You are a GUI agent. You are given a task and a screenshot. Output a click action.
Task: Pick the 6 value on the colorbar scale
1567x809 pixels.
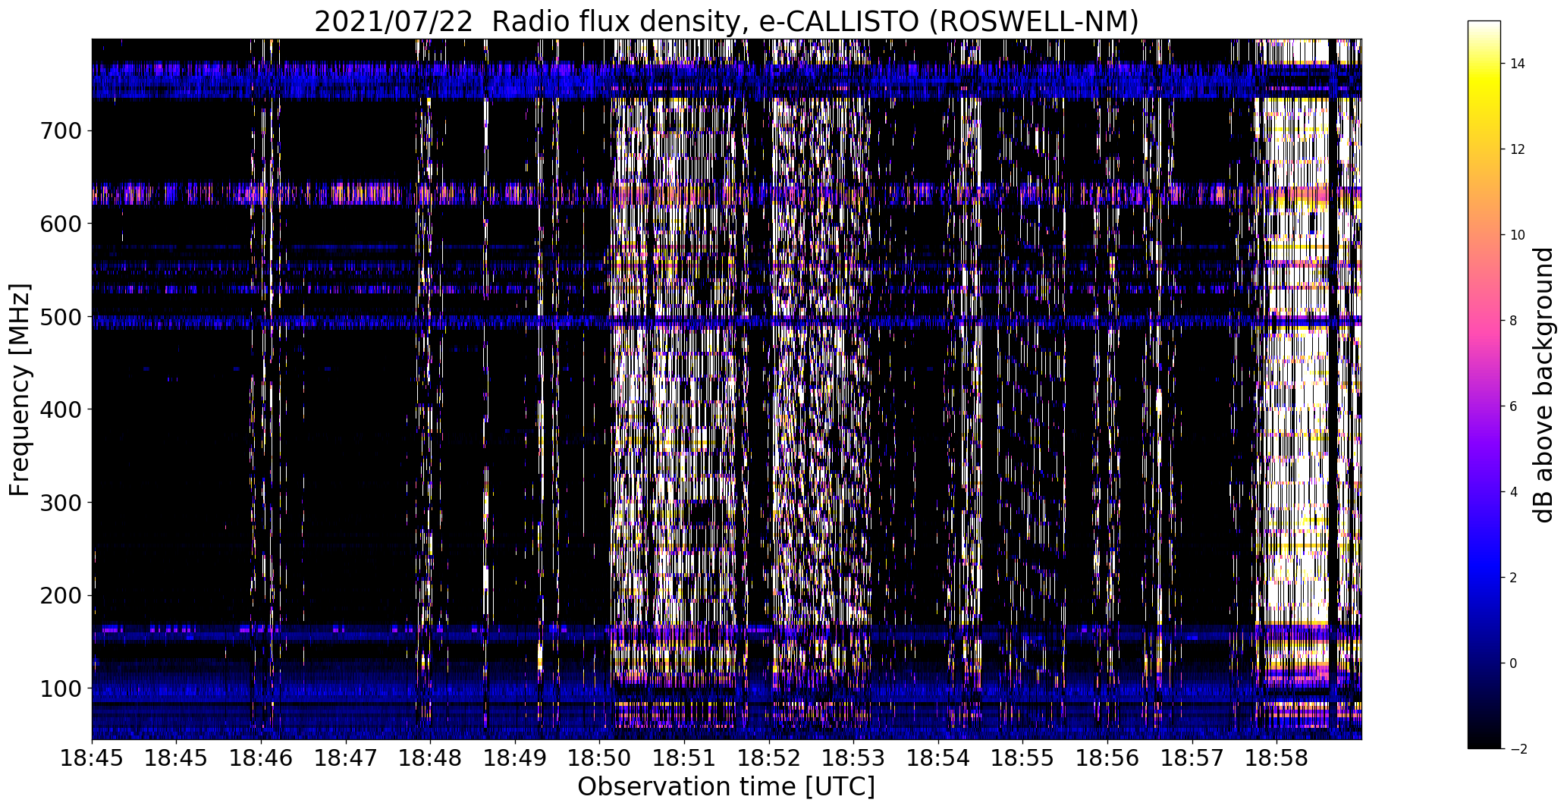click(x=1514, y=406)
